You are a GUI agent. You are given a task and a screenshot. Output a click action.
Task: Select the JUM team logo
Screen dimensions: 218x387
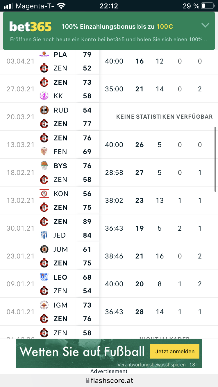click(44, 249)
